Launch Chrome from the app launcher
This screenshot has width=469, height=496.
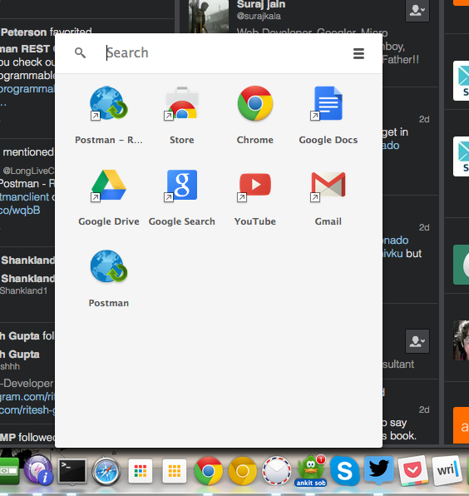pos(255,115)
